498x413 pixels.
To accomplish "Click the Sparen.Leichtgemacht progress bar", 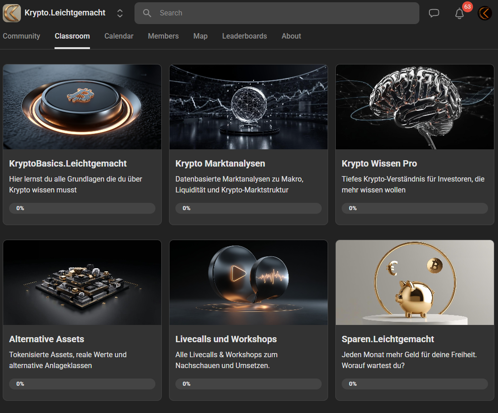I will tap(415, 384).
